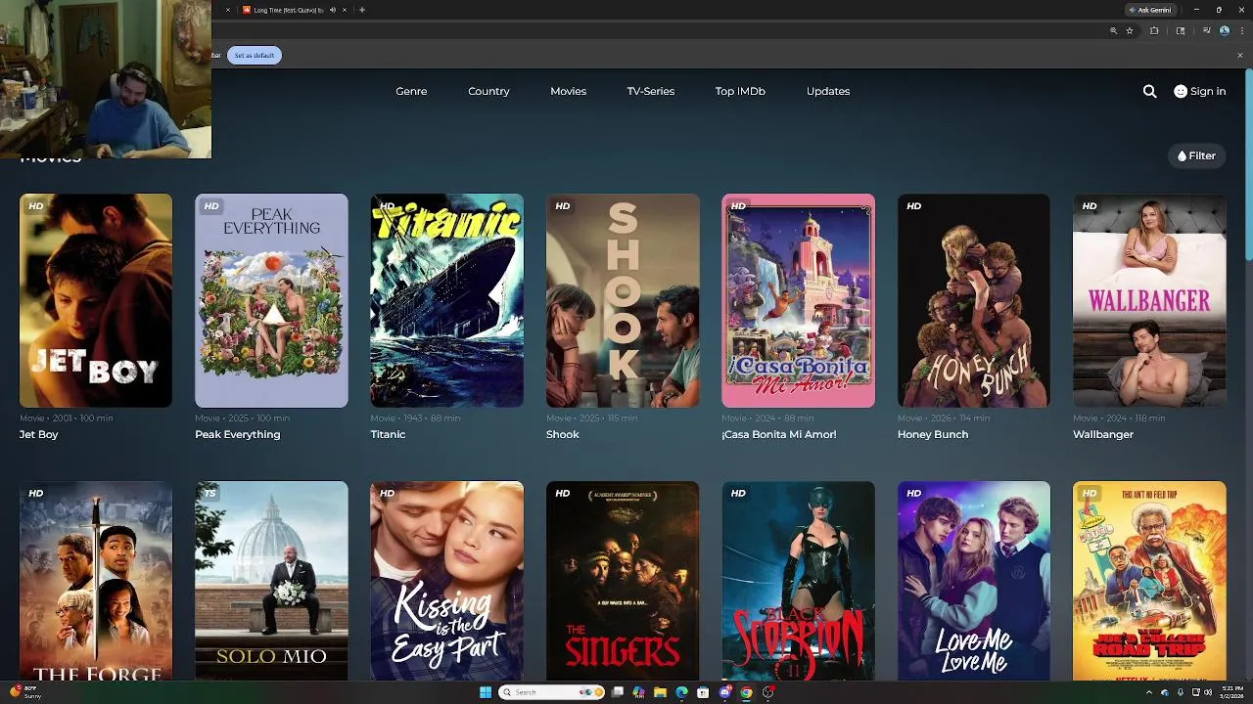Viewport: 1253px width, 704px height.
Task: Open Kissing is the Easy Part poster
Action: [x=446, y=581]
